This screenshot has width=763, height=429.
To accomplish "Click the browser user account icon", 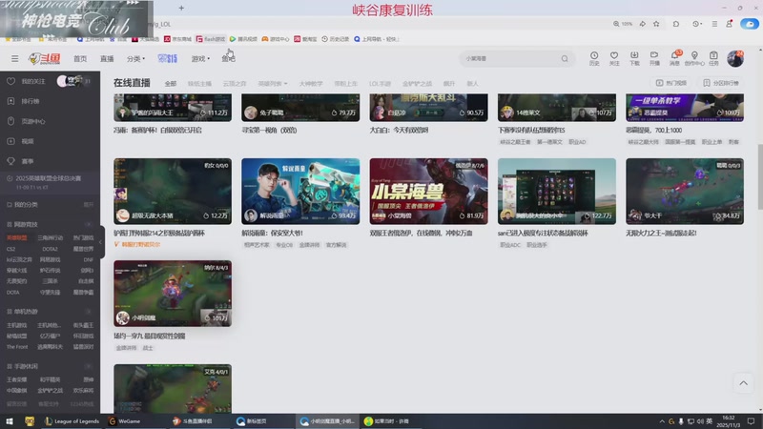I will click(729, 23).
